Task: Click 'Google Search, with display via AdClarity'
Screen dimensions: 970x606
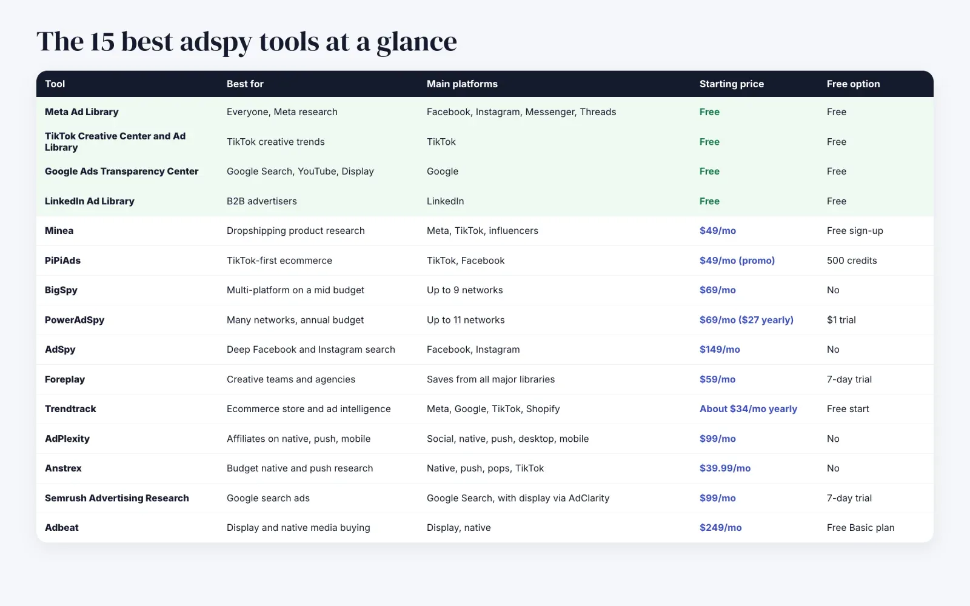Action: click(518, 498)
